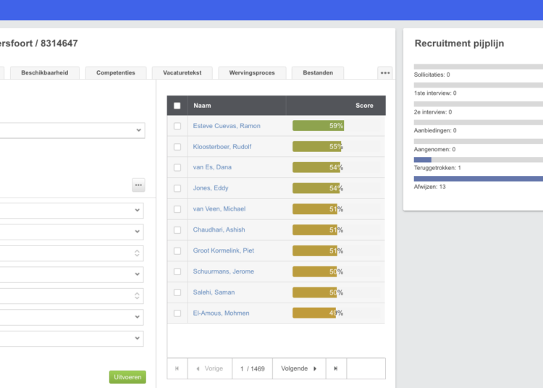Go to first page of results
Viewport: 543px width, 388px height.
click(x=177, y=368)
